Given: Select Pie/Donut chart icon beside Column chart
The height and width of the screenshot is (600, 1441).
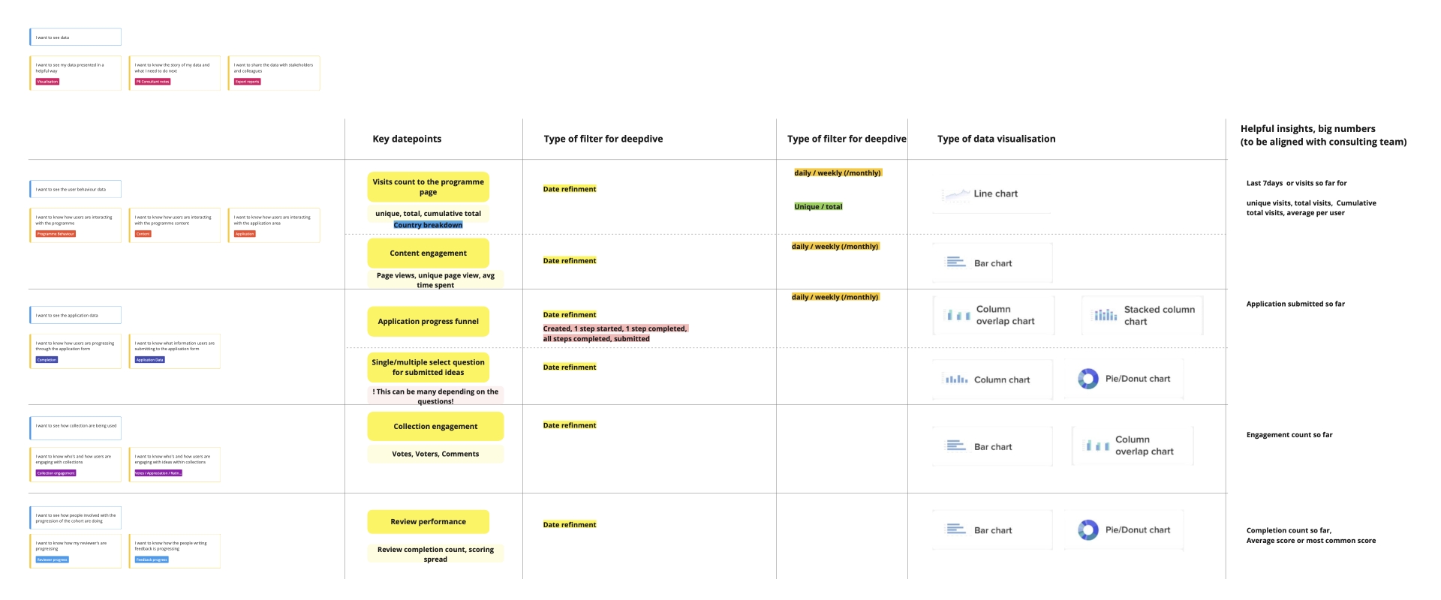Looking at the screenshot, I should [x=1088, y=379].
